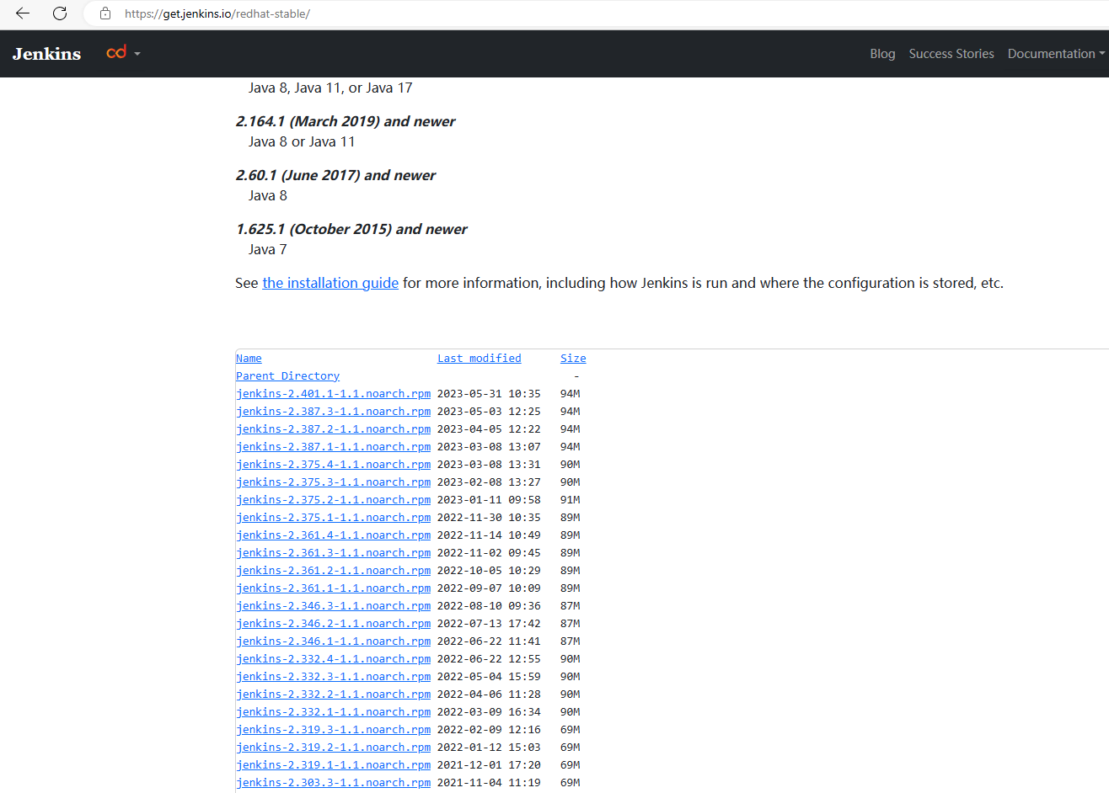The image size is (1109, 793).
Task: Download jenkins-2.319.1-1.1.noarch.rpm
Action: click(333, 765)
